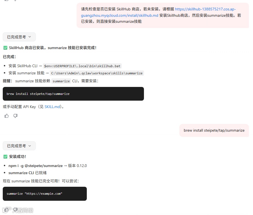Click the 'summarize CLI 已就绪' list item

27,173
